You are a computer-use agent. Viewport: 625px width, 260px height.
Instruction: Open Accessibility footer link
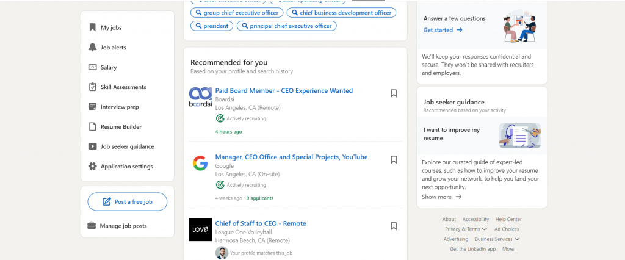[x=475, y=219]
